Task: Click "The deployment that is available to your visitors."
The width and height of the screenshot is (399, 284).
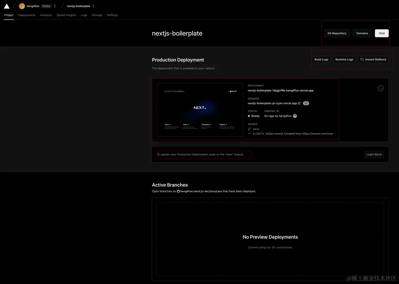Action: [x=183, y=68]
